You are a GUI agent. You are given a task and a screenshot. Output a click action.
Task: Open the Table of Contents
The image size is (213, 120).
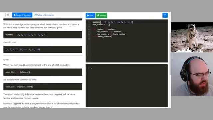[x=44, y=15]
